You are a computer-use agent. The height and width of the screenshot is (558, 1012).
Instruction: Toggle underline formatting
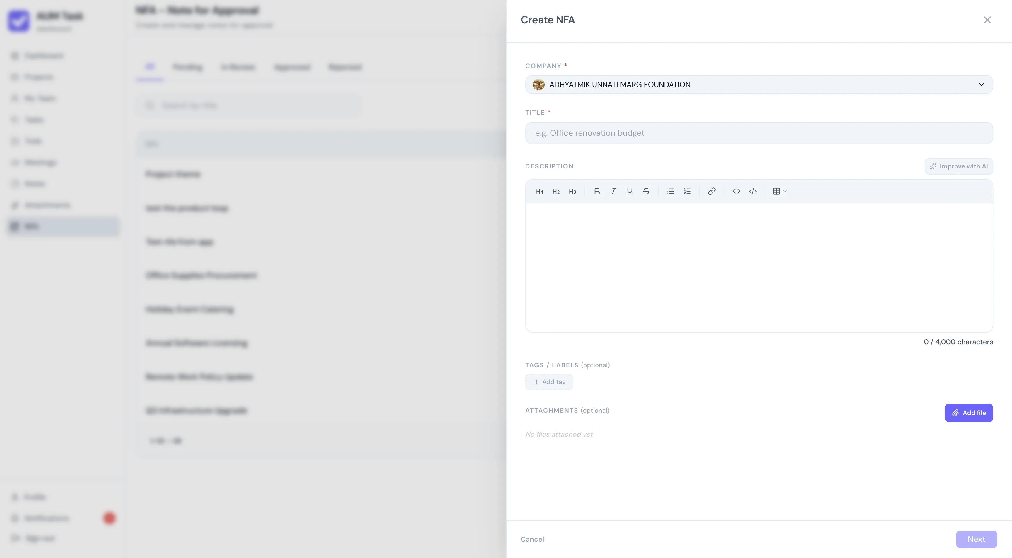tap(630, 192)
